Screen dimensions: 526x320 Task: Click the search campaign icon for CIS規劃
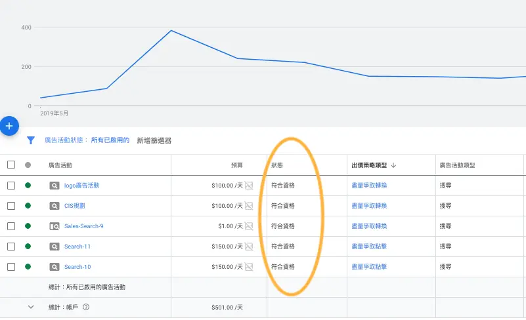[55, 206]
